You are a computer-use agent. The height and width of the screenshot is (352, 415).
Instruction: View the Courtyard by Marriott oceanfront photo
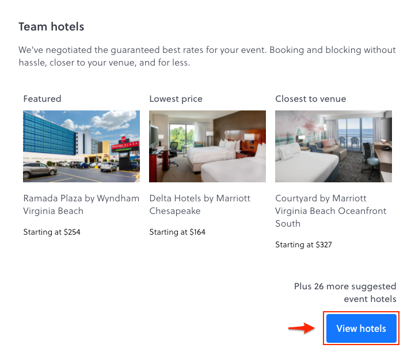pos(333,146)
